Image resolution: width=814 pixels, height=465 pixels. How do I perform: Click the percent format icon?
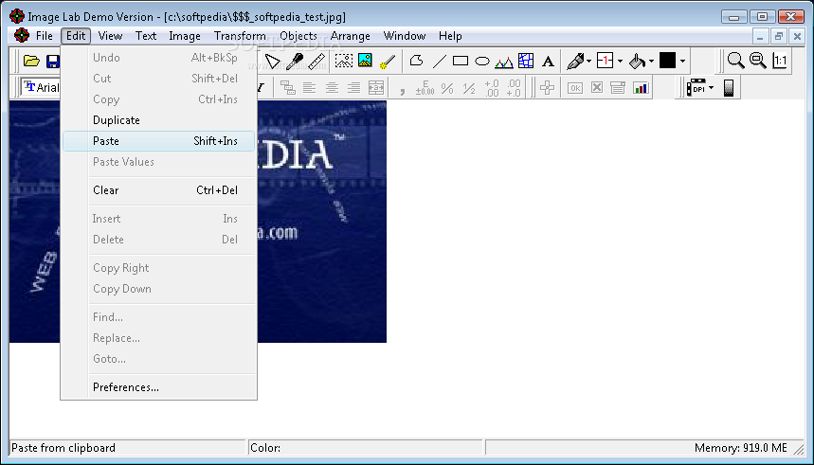pos(447,88)
